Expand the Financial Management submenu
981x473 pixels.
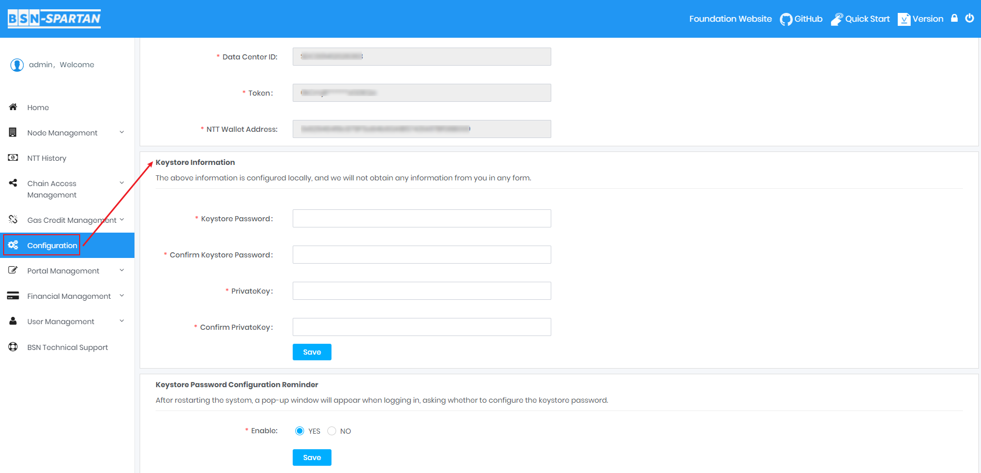click(x=122, y=296)
